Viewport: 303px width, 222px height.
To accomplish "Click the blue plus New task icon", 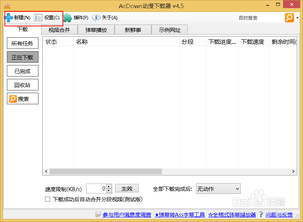I will (8, 18).
